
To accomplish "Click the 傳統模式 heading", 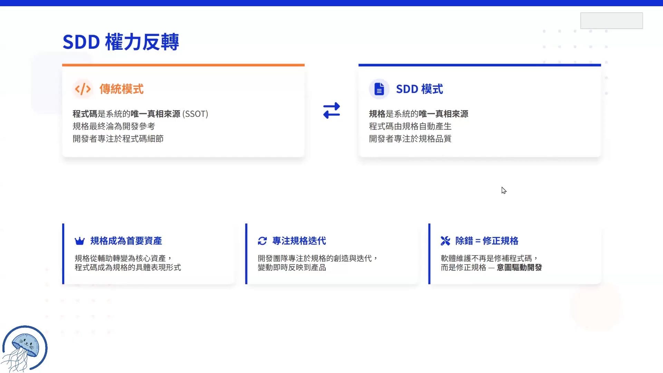I will [121, 89].
